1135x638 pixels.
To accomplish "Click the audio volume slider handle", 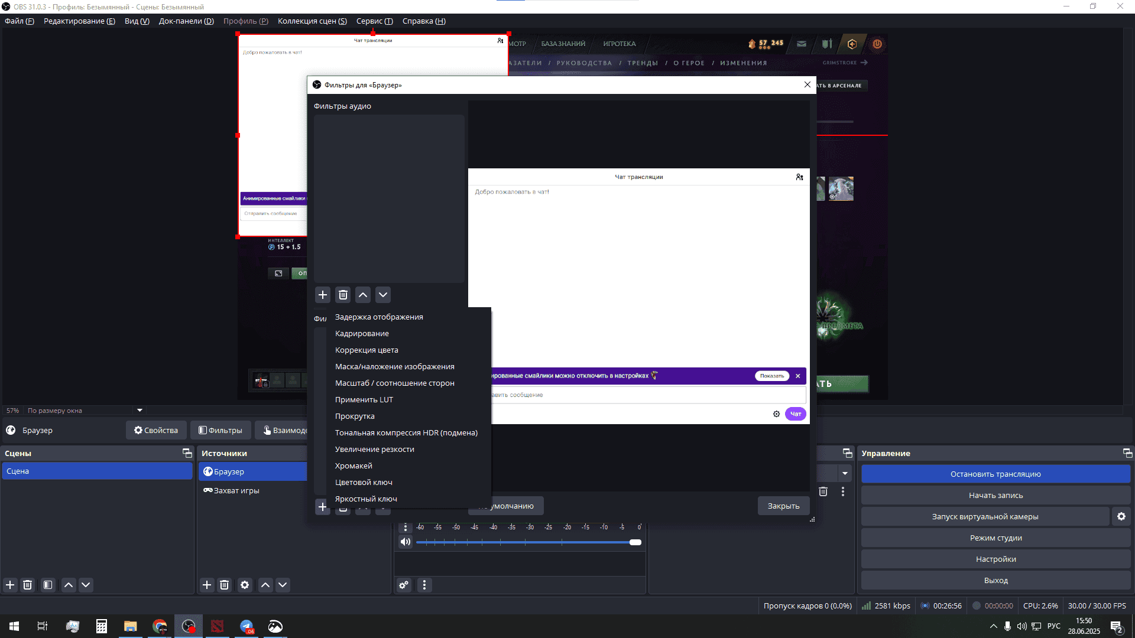I will point(635,542).
